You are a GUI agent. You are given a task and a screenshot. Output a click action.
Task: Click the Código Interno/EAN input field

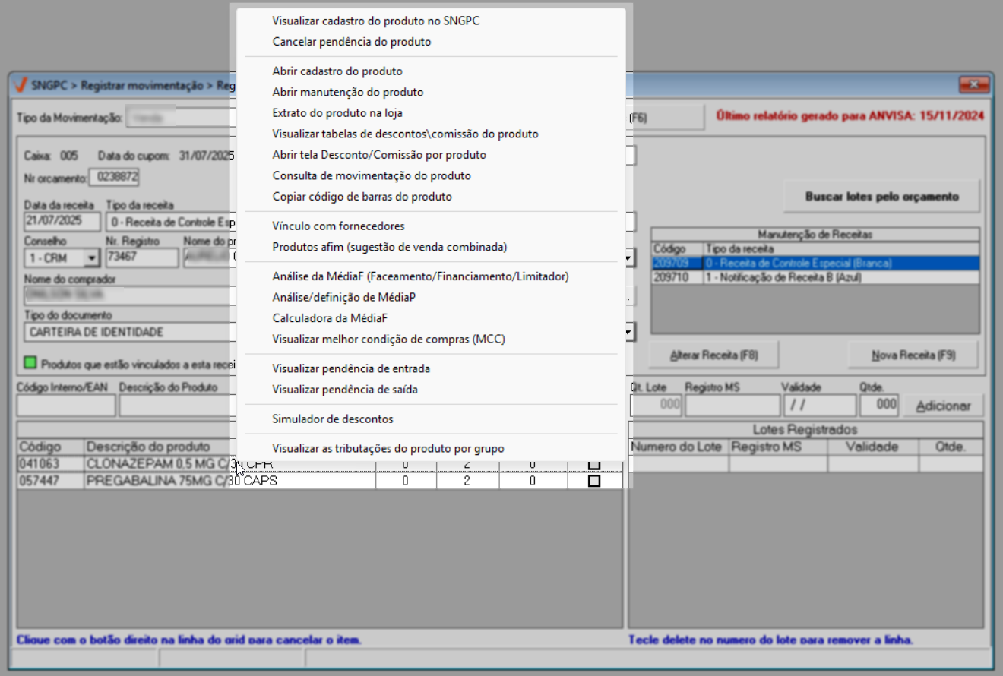[66, 406]
